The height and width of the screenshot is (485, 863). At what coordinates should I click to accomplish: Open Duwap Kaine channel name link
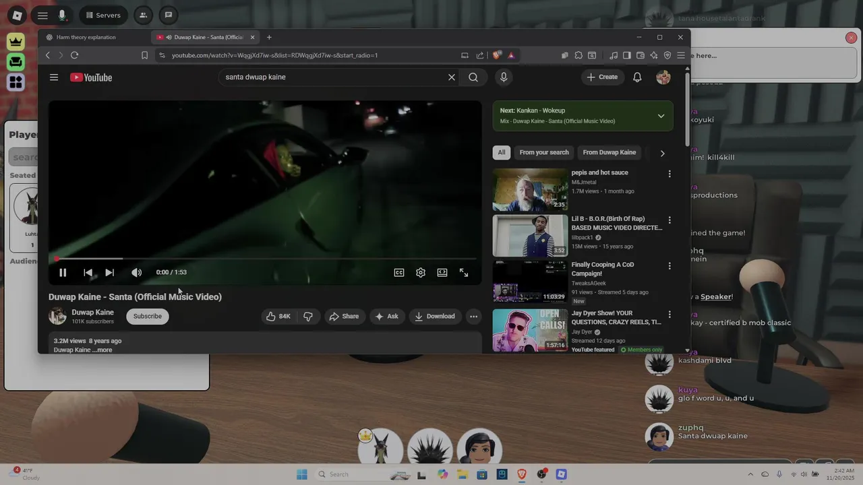[x=93, y=313]
